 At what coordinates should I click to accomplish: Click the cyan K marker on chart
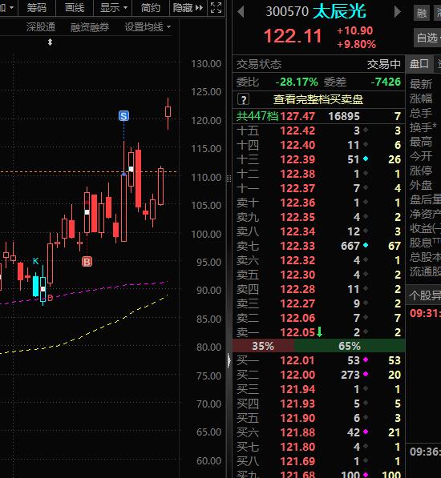pos(36,261)
